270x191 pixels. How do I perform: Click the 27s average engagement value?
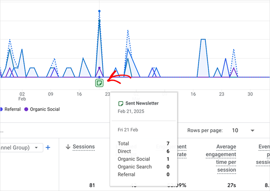232,186
